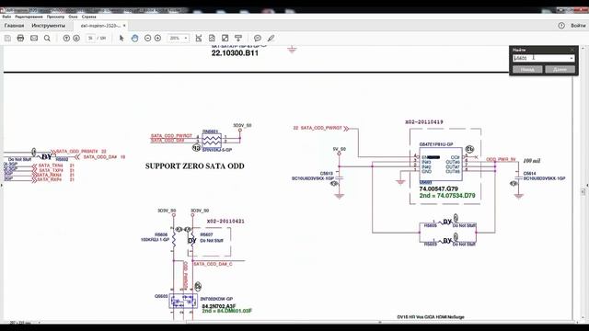
Task: Open the Файл menu
Action: [6, 17]
